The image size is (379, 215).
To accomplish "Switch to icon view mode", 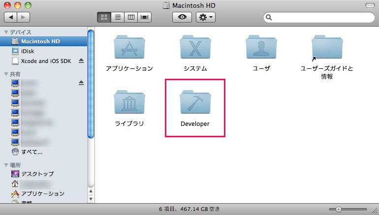I will pyautogui.click(x=104, y=17).
